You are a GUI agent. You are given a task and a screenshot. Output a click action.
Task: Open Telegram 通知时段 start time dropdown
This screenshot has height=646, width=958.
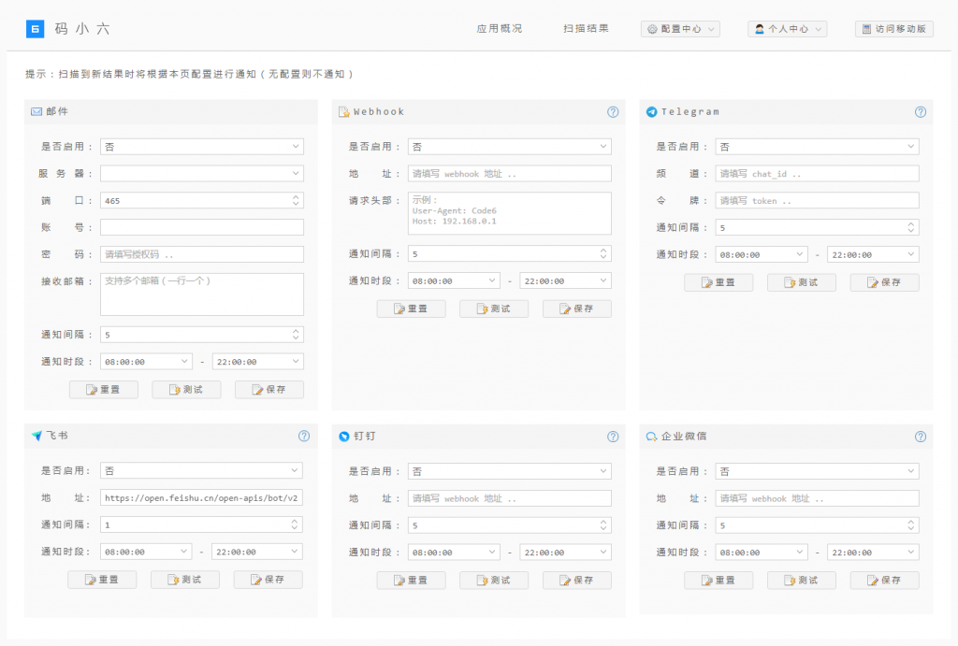(762, 254)
